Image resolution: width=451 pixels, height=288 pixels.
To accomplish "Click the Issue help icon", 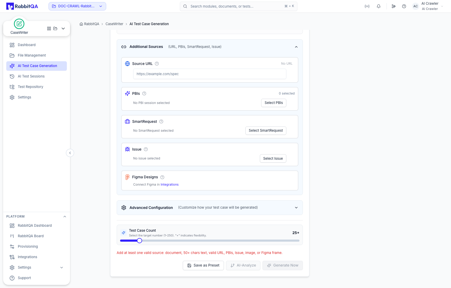I will click(146, 149).
